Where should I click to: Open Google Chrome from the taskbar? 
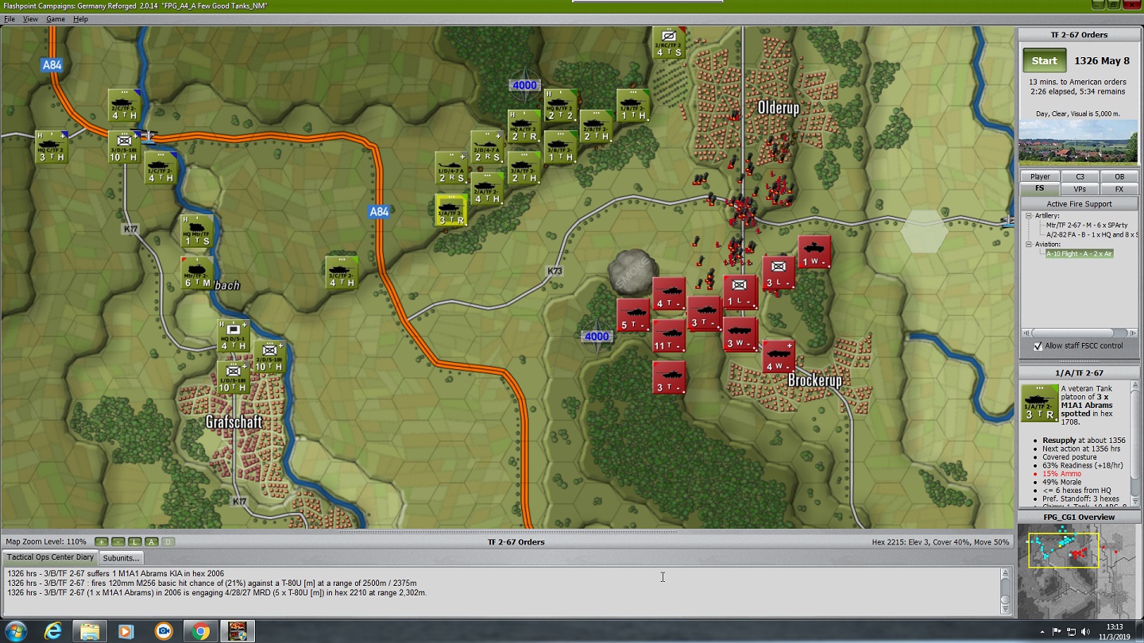pyautogui.click(x=201, y=631)
